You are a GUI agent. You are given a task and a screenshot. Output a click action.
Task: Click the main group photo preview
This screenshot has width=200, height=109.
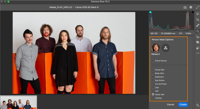coord(74,53)
